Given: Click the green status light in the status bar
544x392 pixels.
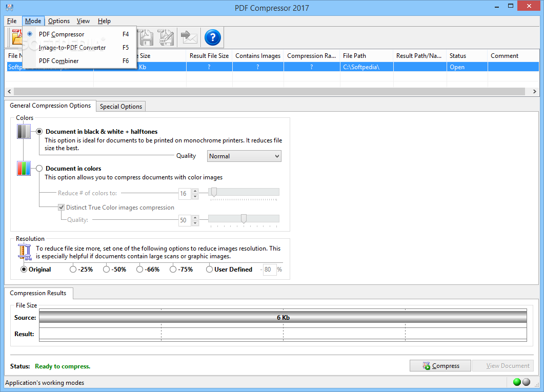Looking at the screenshot, I should 517,382.
